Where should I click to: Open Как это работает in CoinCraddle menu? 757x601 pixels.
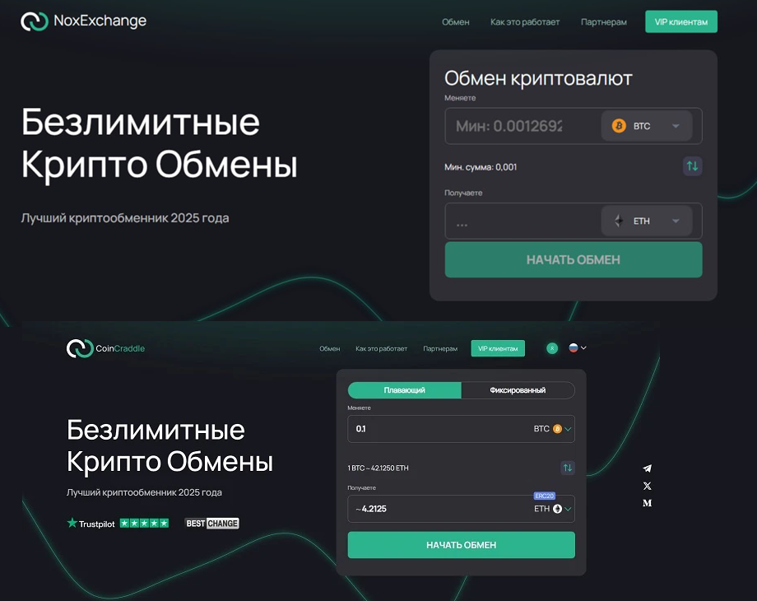[382, 348]
